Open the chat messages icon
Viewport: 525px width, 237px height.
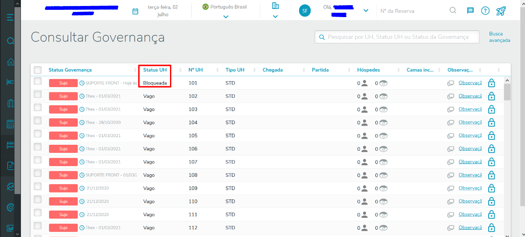click(470, 11)
